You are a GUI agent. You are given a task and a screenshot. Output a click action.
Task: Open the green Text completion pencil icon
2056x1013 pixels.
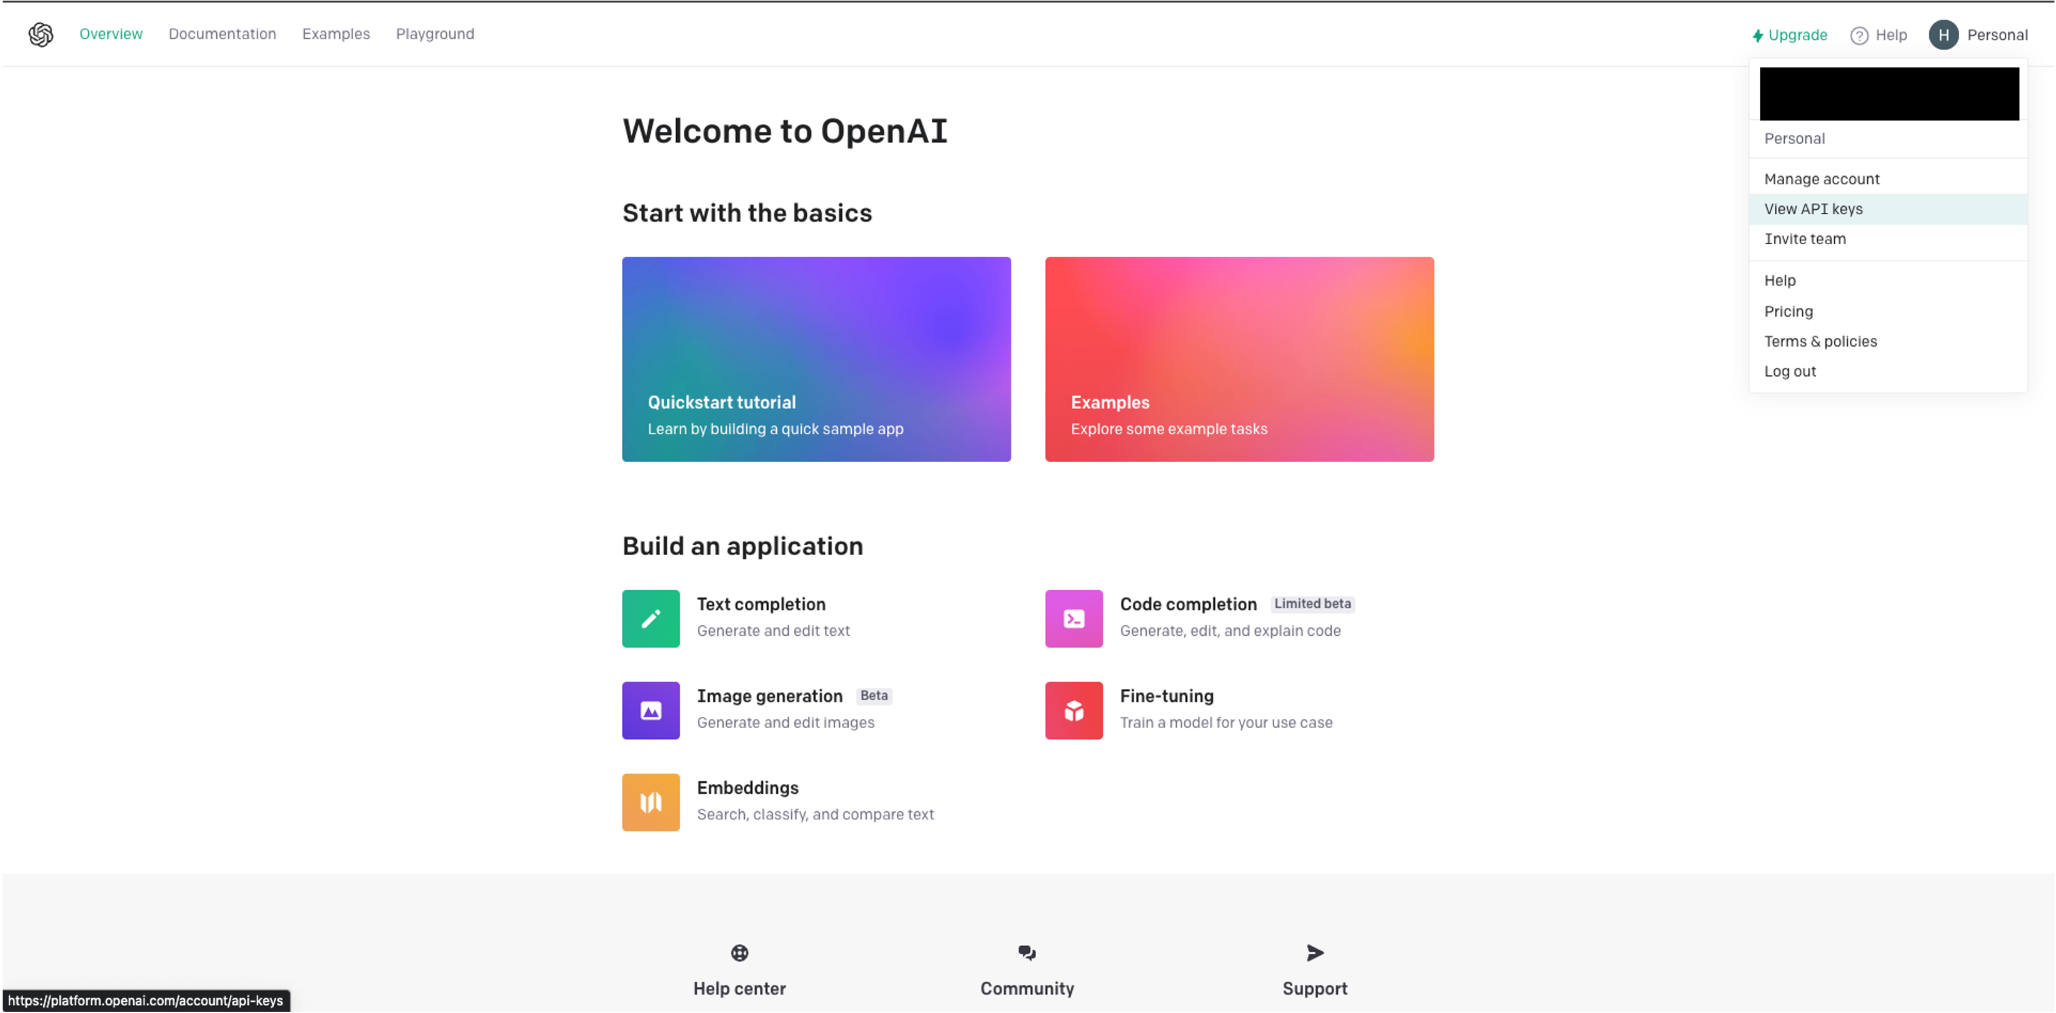pyautogui.click(x=651, y=618)
